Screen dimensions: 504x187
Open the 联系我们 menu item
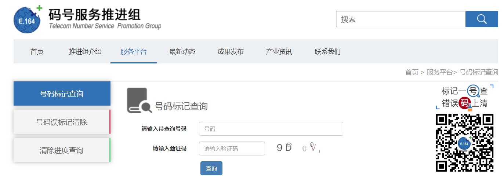[x=327, y=52]
